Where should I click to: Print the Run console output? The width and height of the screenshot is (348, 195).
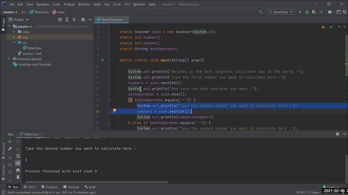pyautogui.click(x=18, y=170)
